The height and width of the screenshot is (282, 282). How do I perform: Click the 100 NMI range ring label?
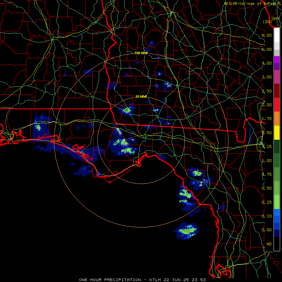[141, 53]
